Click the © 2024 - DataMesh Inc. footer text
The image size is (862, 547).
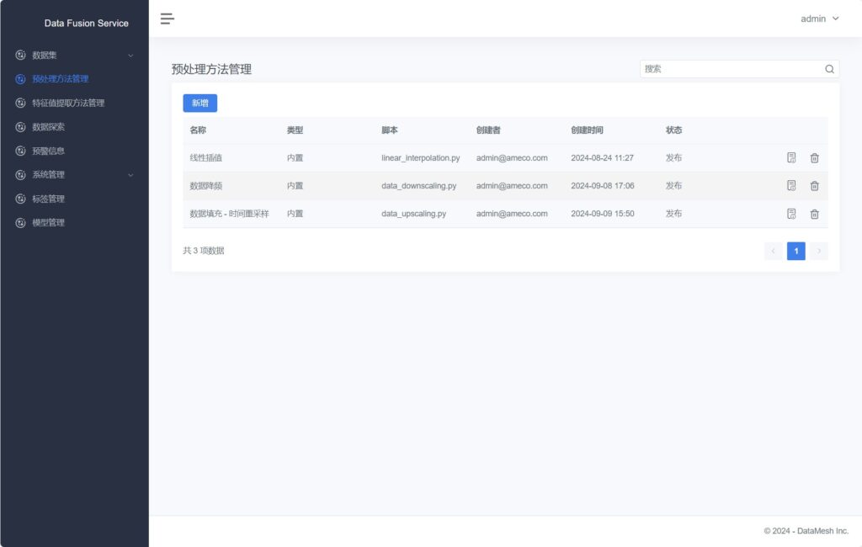point(806,531)
